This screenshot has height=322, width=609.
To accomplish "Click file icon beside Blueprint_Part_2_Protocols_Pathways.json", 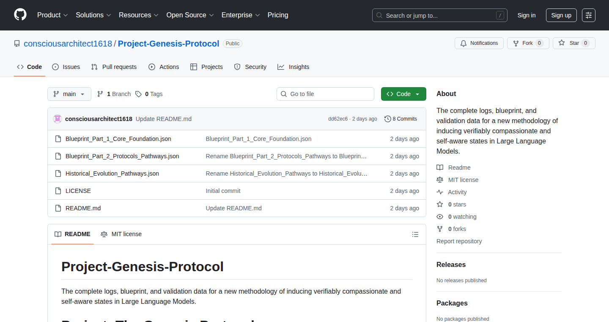I will click(x=58, y=156).
